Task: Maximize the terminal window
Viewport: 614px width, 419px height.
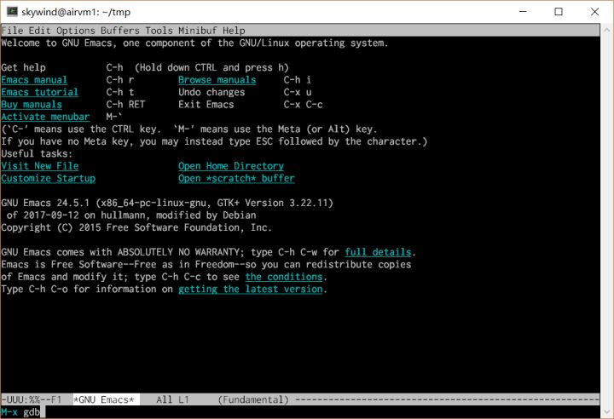Action: click(559, 12)
